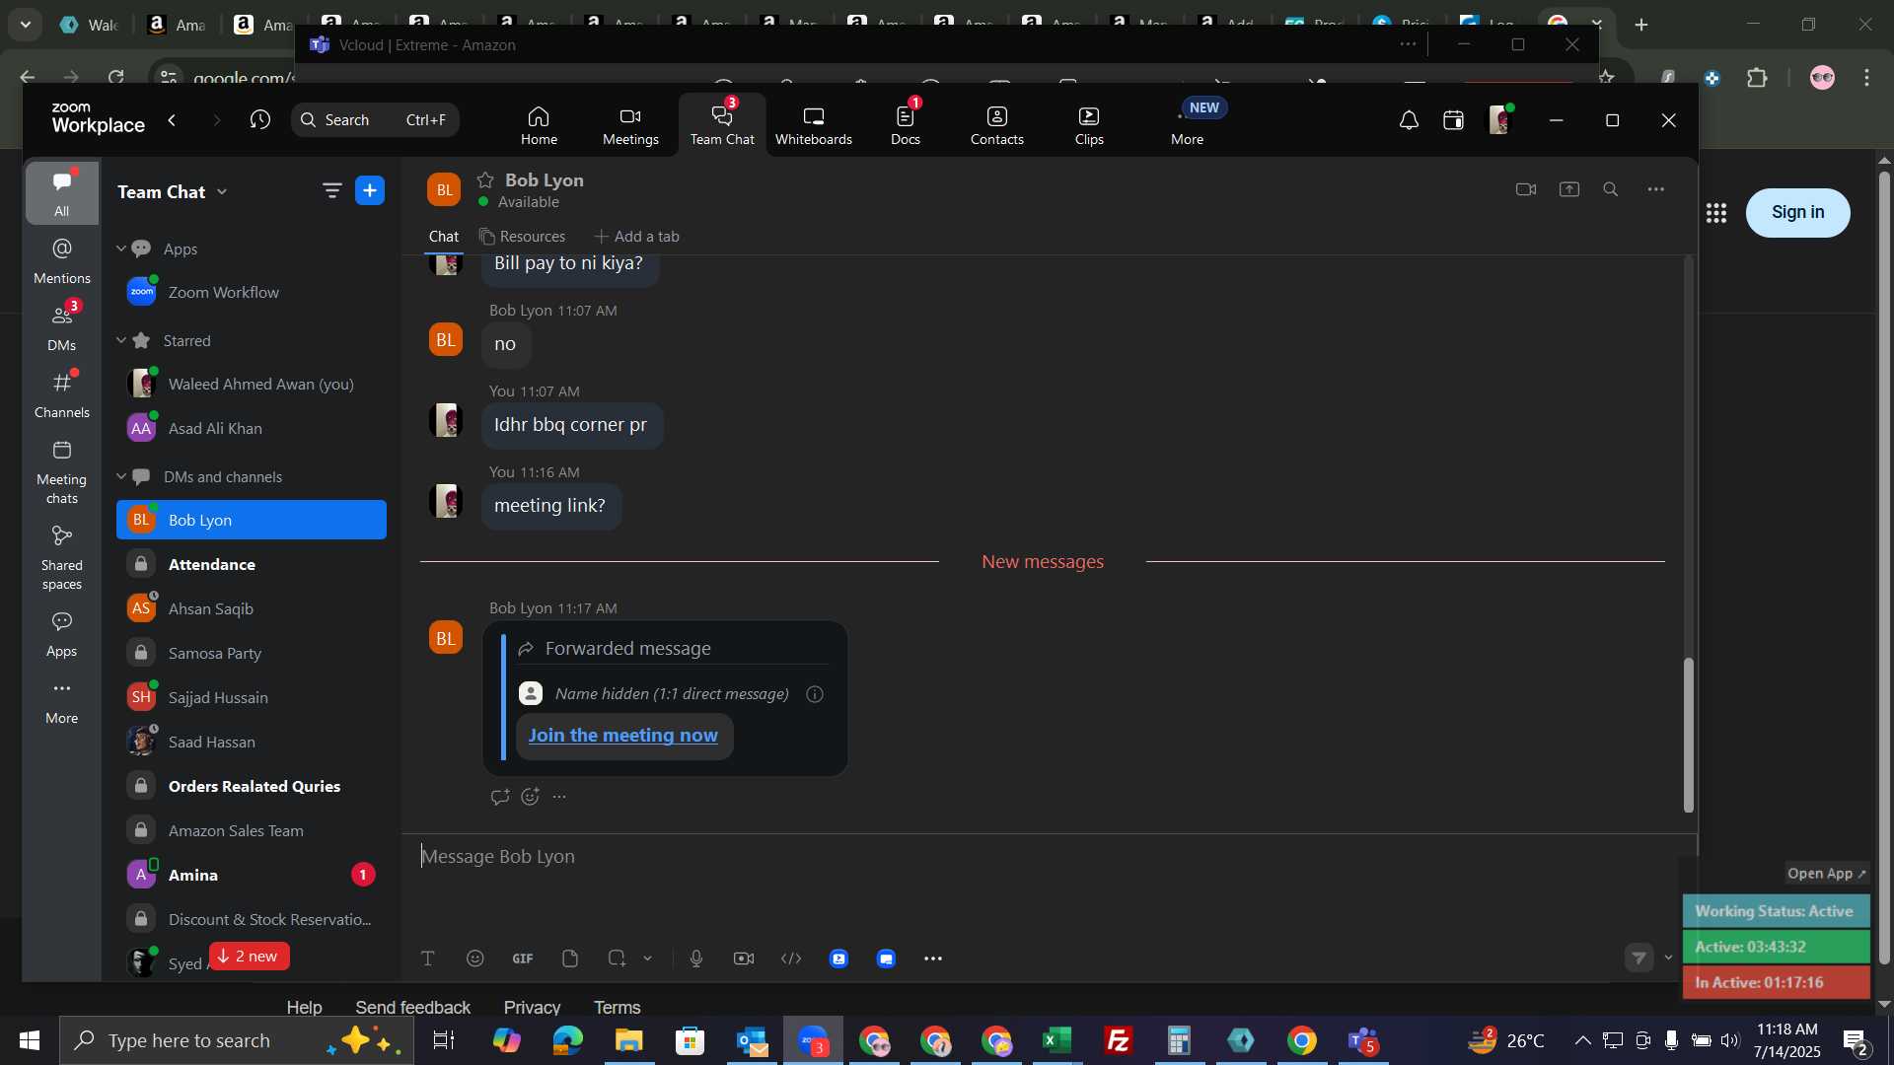Image resolution: width=1894 pixels, height=1065 pixels.
Task: Record an audio message
Action: tap(696, 958)
